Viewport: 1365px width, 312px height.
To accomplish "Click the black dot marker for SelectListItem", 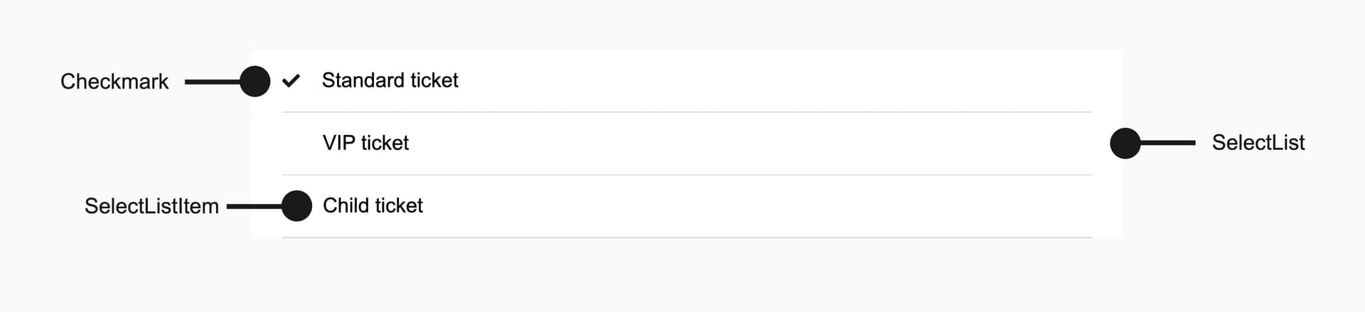I will [x=296, y=206].
